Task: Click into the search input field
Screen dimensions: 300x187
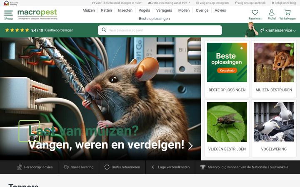Action: (x=160, y=30)
